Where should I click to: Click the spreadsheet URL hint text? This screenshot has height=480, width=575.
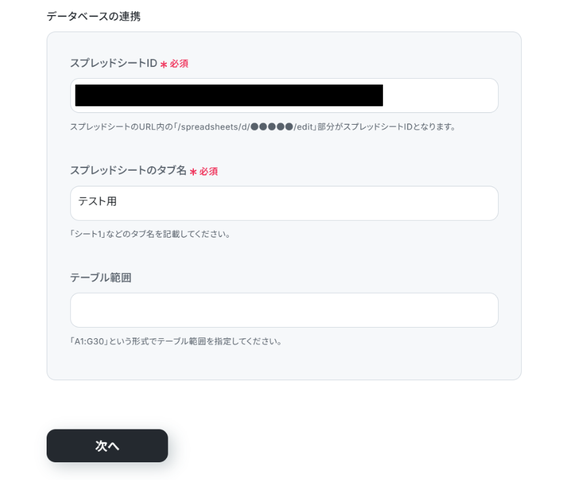263,127
